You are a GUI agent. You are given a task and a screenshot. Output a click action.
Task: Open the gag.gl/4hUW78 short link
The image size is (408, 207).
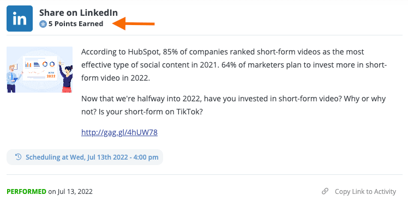(119, 132)
